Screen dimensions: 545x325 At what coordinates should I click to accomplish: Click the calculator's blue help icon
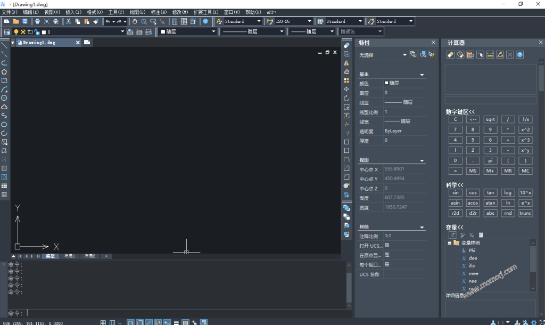point(519,54)
